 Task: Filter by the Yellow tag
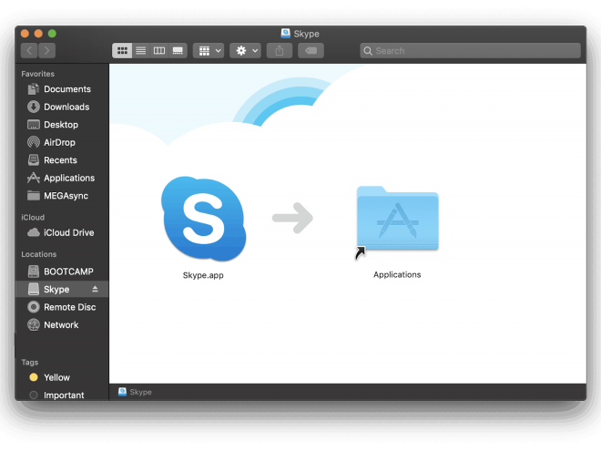pos(62,377)
